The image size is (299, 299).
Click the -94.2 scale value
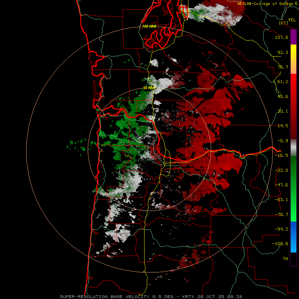click(x=281, y=229)
